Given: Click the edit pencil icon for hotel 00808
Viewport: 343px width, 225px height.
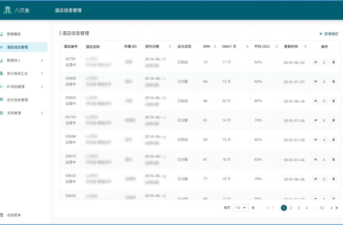Looking at the screenshot, I should [325, 81].
